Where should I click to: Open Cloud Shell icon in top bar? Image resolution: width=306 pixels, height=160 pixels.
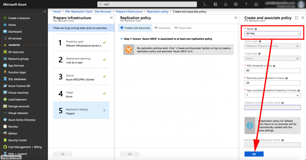click(205, 4)
